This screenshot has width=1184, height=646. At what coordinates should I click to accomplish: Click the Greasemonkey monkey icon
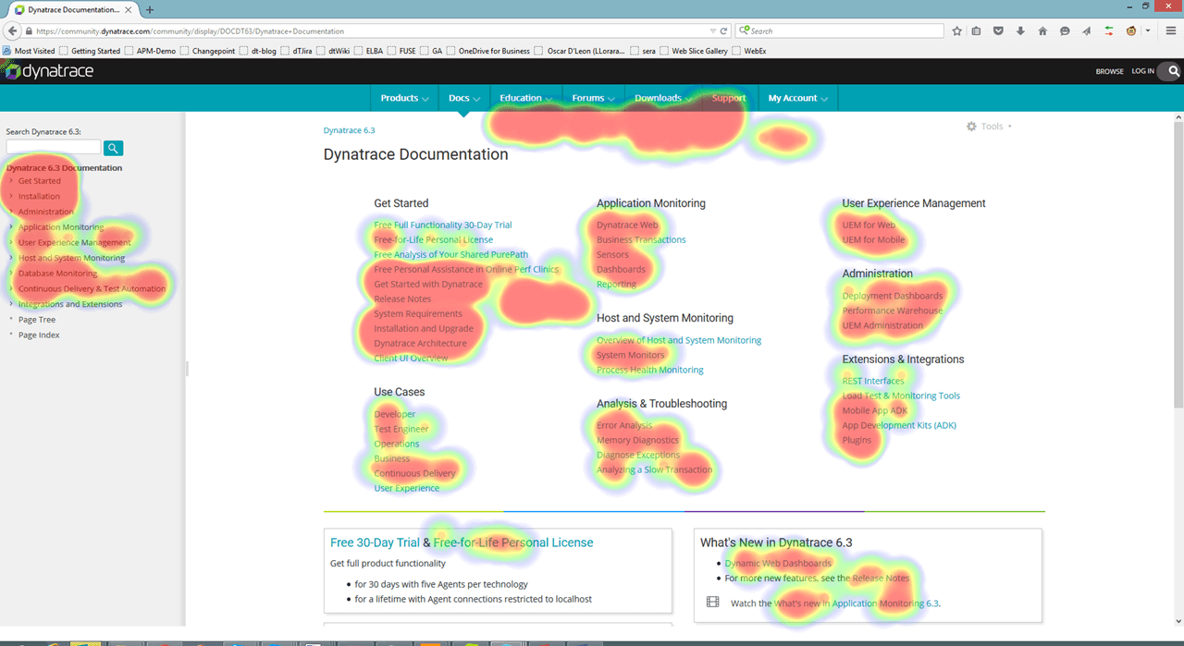[1130, 30]
